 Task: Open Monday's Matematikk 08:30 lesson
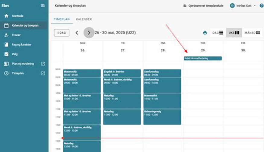coord(82,73)
